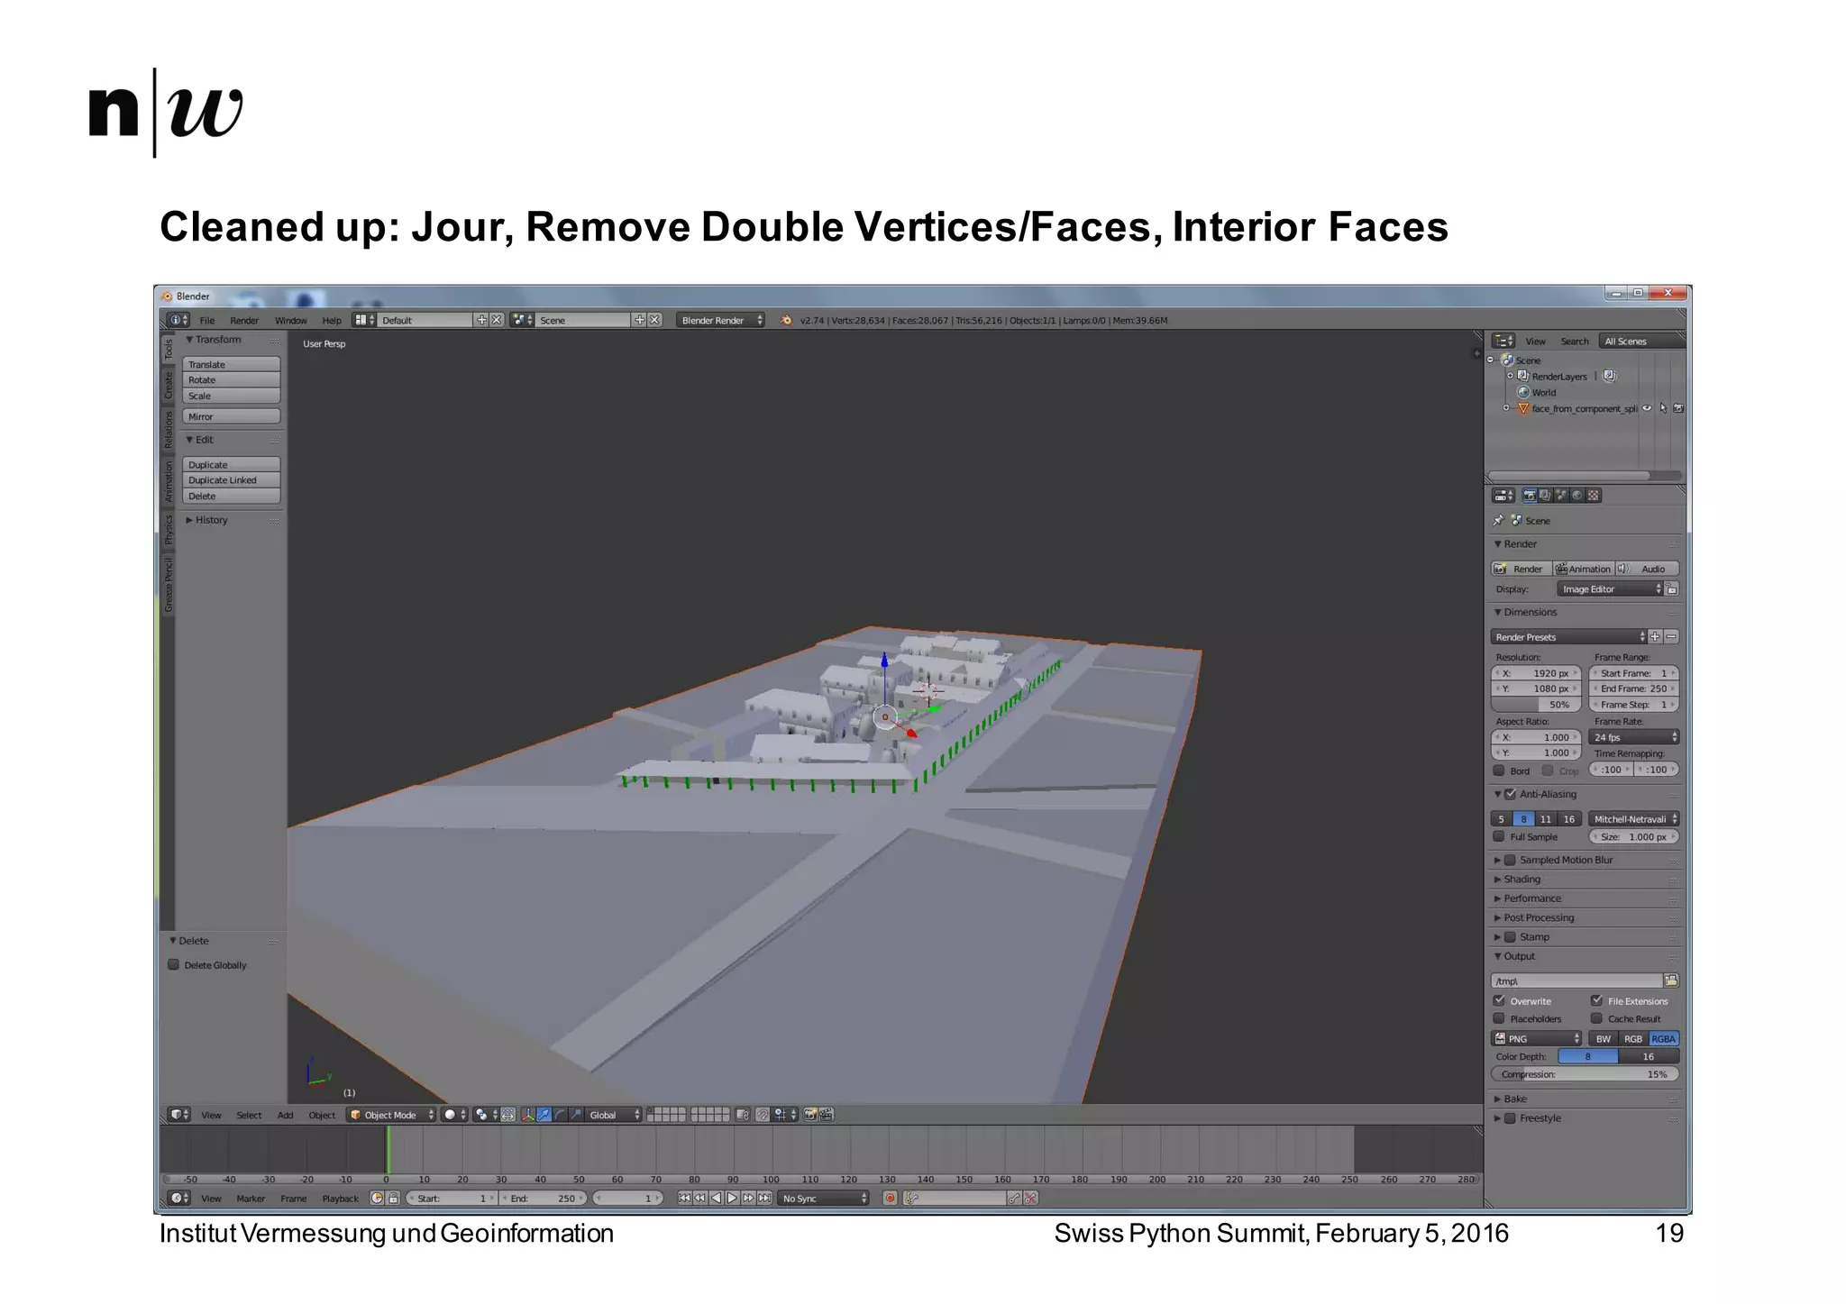Image resolution: width=1846 pixels, height=1304 pixels.
Task: Open the File menu
Action: (x=206, y=320)
